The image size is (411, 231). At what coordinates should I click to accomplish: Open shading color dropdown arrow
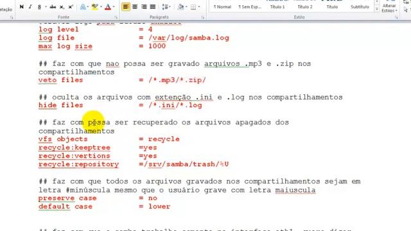point(186,7)
